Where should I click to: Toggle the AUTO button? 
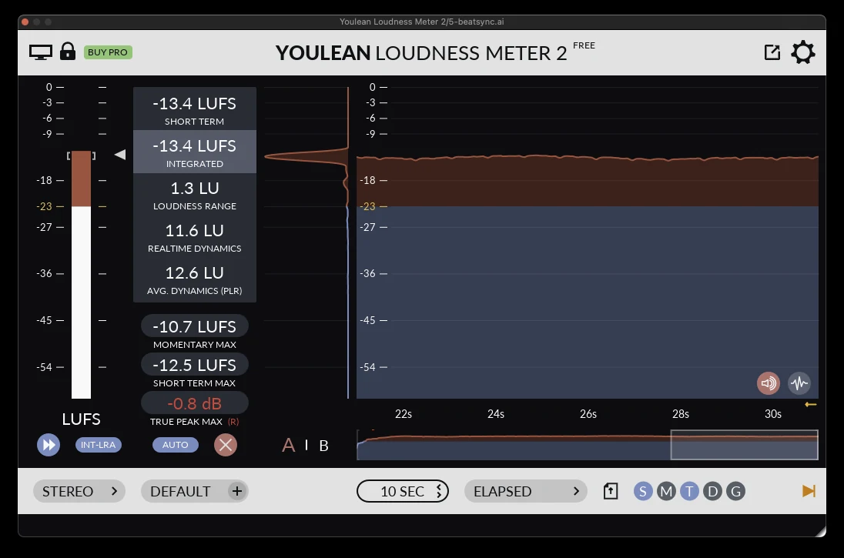(x=176, y=445)
